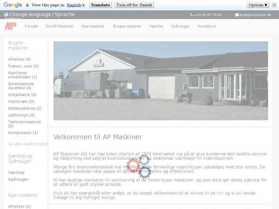This screenshot has width=279, height=209.
Task: Select Løftevogn (0) category
Action: point(21,115)
